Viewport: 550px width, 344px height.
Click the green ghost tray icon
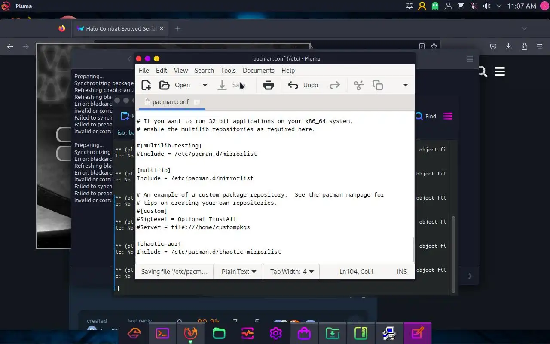435,6
